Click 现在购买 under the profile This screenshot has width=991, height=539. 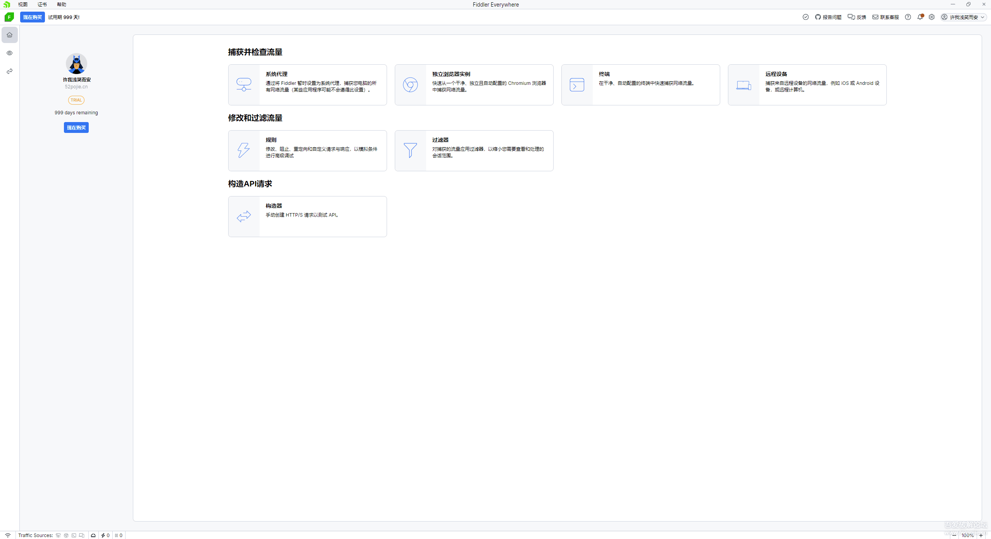click(76, 127)
